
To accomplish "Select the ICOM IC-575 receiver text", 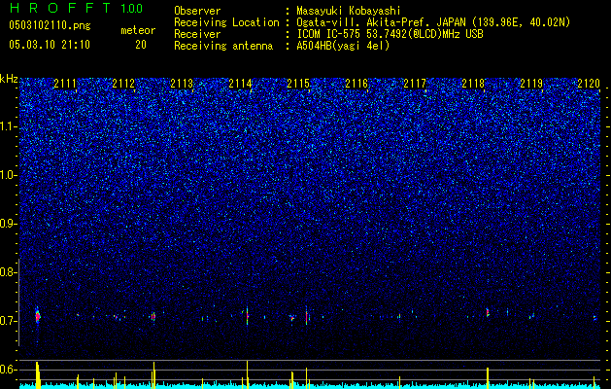I will 390,34.
